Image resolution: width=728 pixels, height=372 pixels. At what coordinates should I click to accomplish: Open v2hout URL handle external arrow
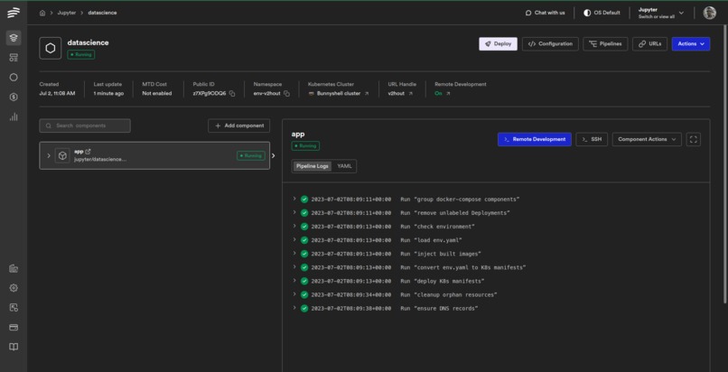[x=410, y=94]
